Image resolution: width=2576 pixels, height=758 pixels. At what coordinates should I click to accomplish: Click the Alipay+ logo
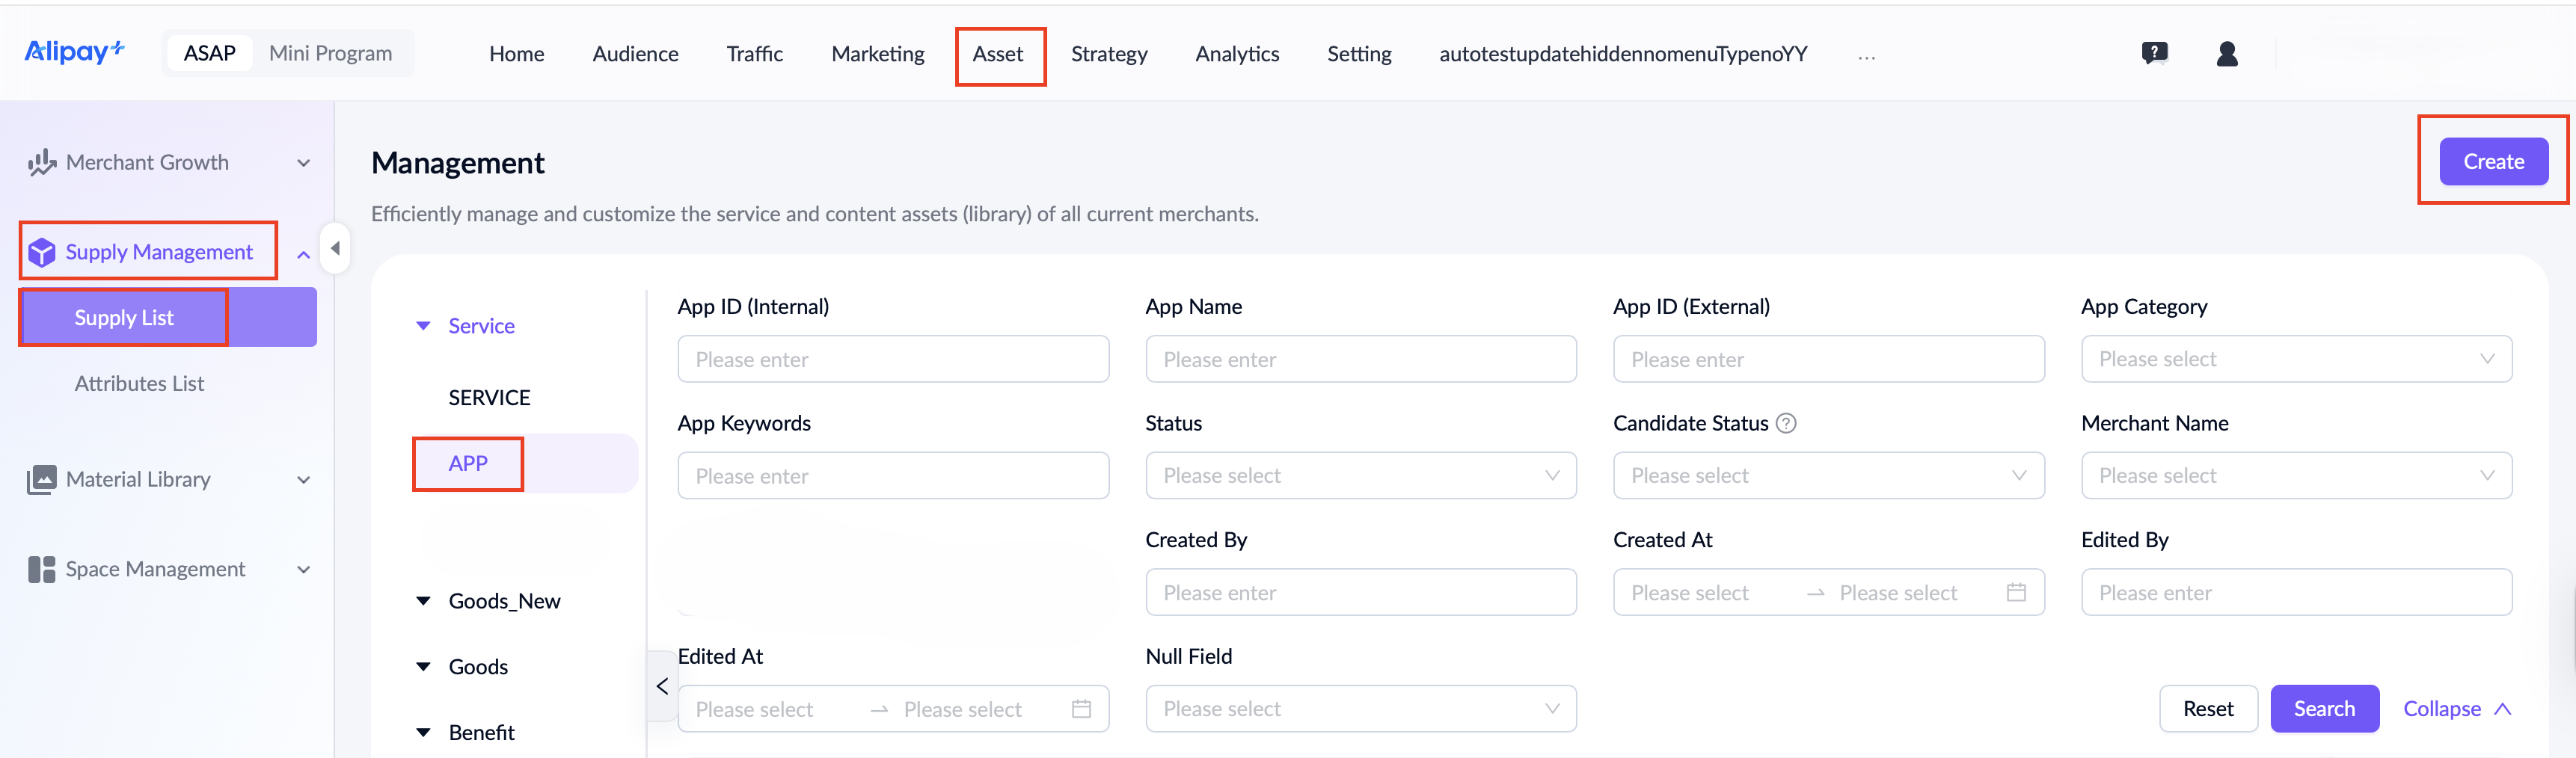[75, 52]
